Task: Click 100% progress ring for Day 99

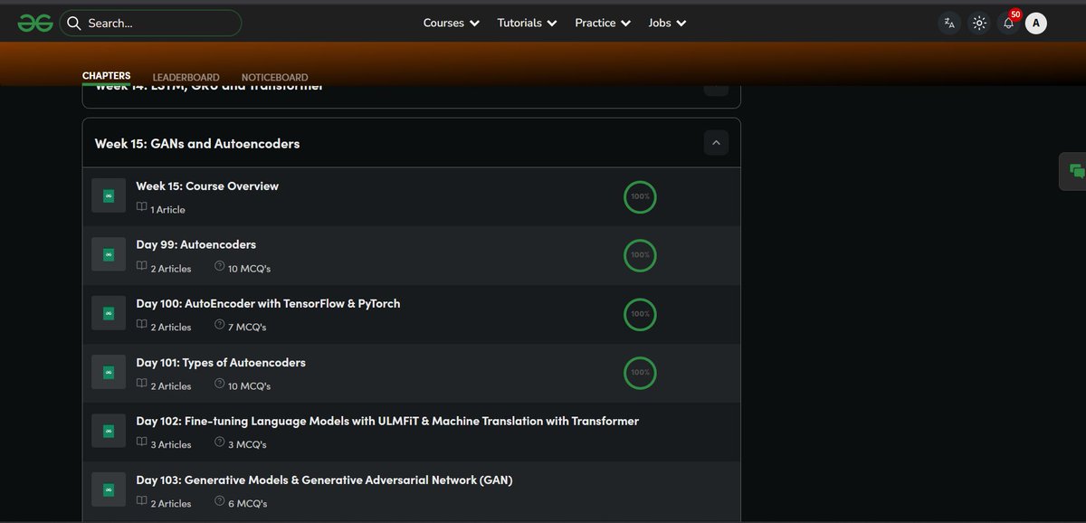Action: [x=640, y=255]
